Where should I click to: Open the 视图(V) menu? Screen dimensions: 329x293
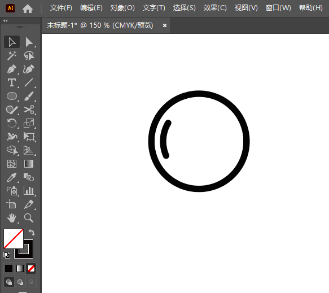[246, 8]
